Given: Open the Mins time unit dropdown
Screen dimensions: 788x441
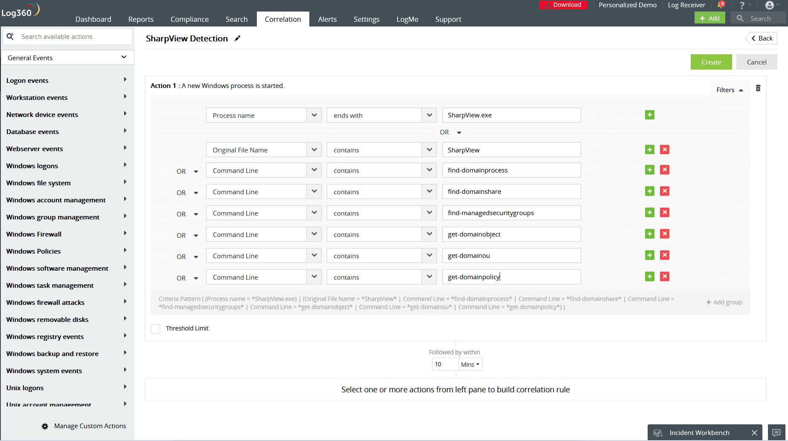Looking at the screenshot, I should pyautogui.click(x=470, y=364).
